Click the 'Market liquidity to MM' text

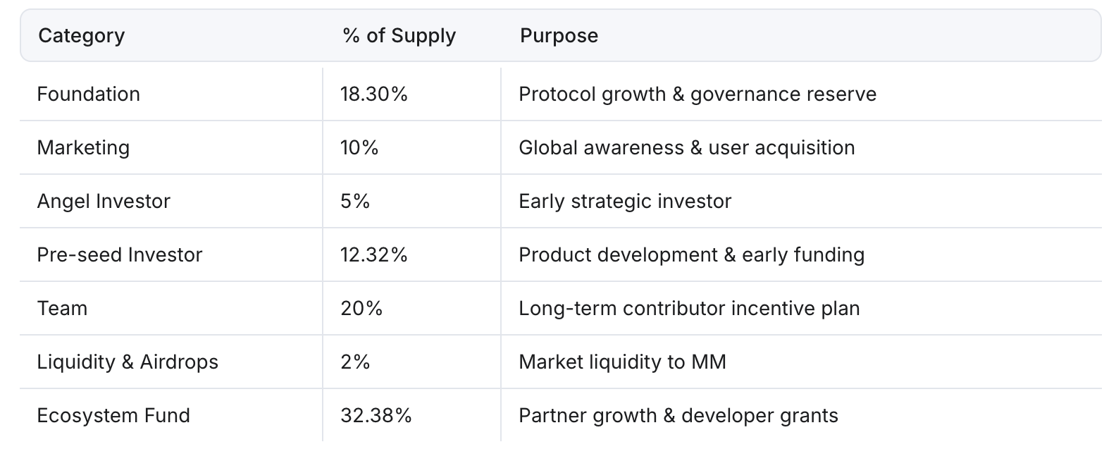(x=622, y=362)
